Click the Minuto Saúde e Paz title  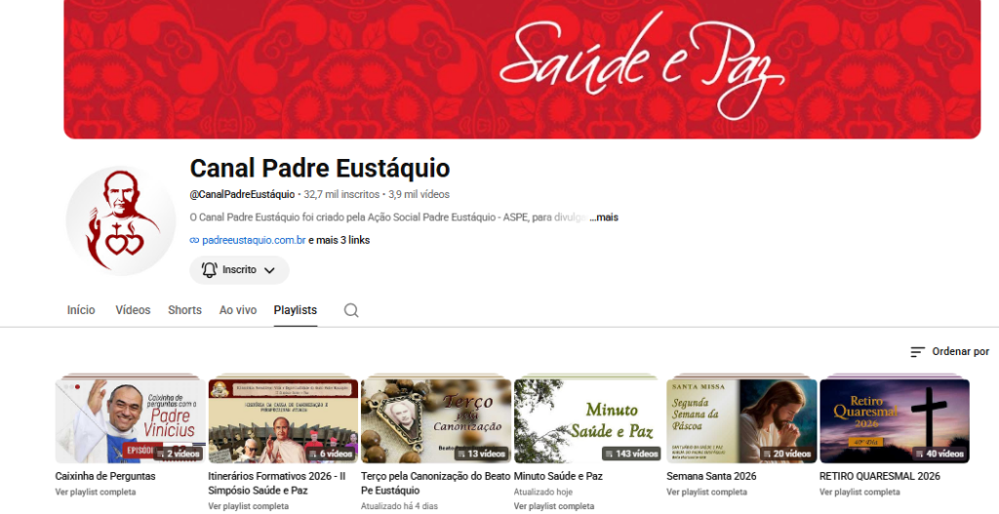point(558,476)
